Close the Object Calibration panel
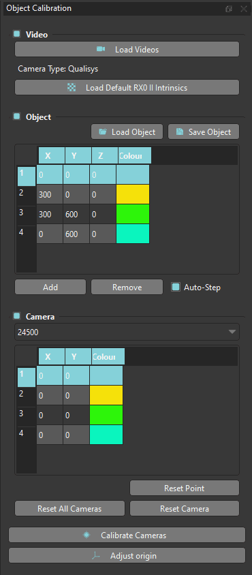 pyautogui.click(x=244, y=9)
